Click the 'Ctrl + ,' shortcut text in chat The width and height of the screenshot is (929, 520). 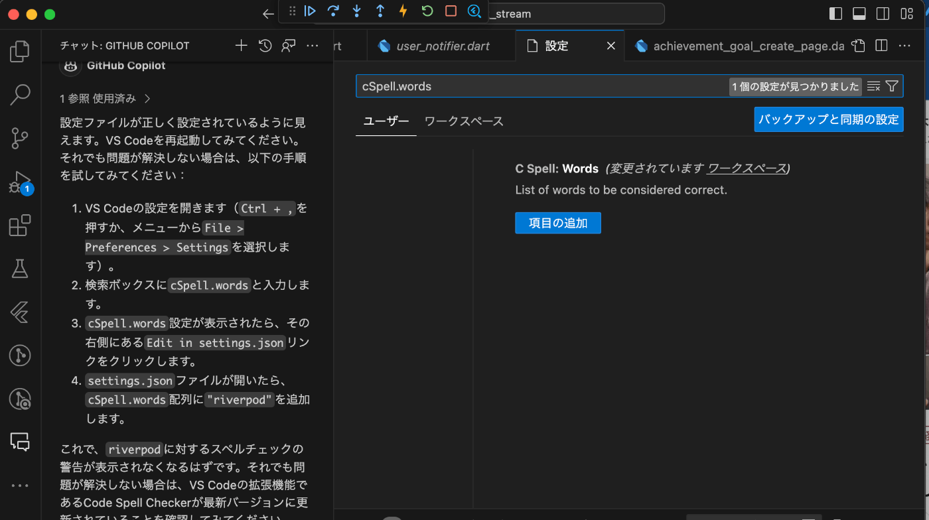pyautogui.click(x=267, y=208)
